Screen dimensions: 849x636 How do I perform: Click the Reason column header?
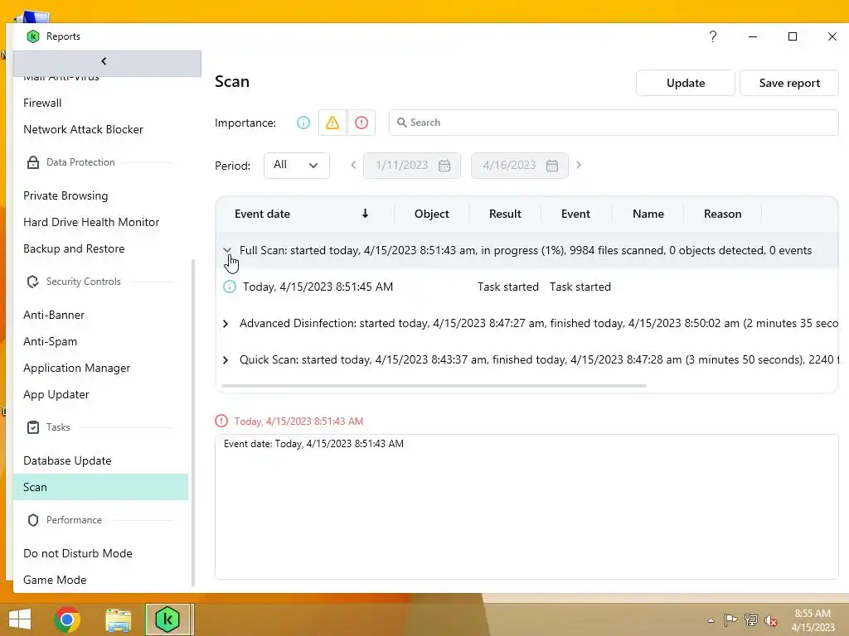(x=722, y=214)
